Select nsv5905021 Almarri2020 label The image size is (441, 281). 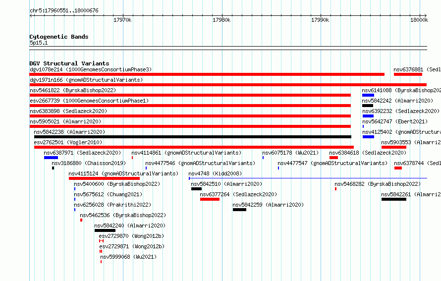click(65, 121)
